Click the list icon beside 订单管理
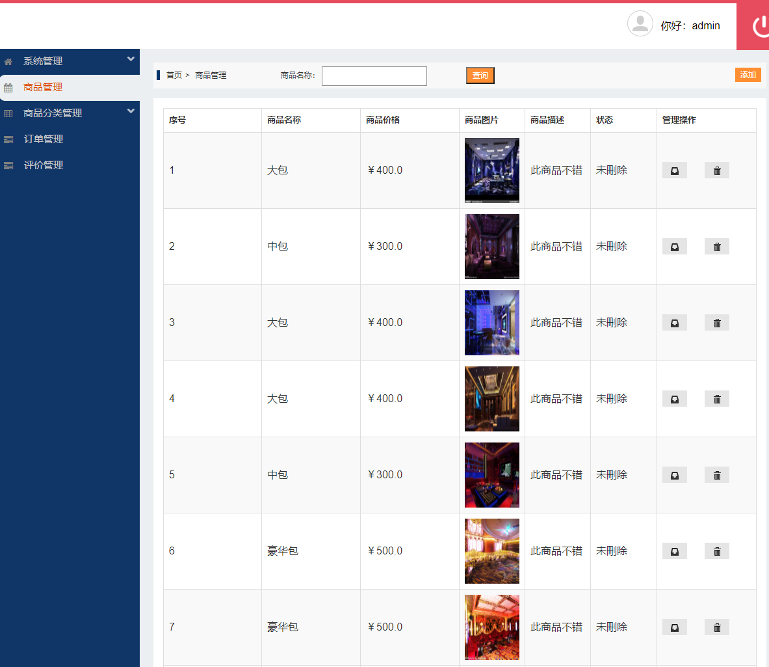Image resolution: width=769 pixels, height=667 pixels. coord(8,139)
